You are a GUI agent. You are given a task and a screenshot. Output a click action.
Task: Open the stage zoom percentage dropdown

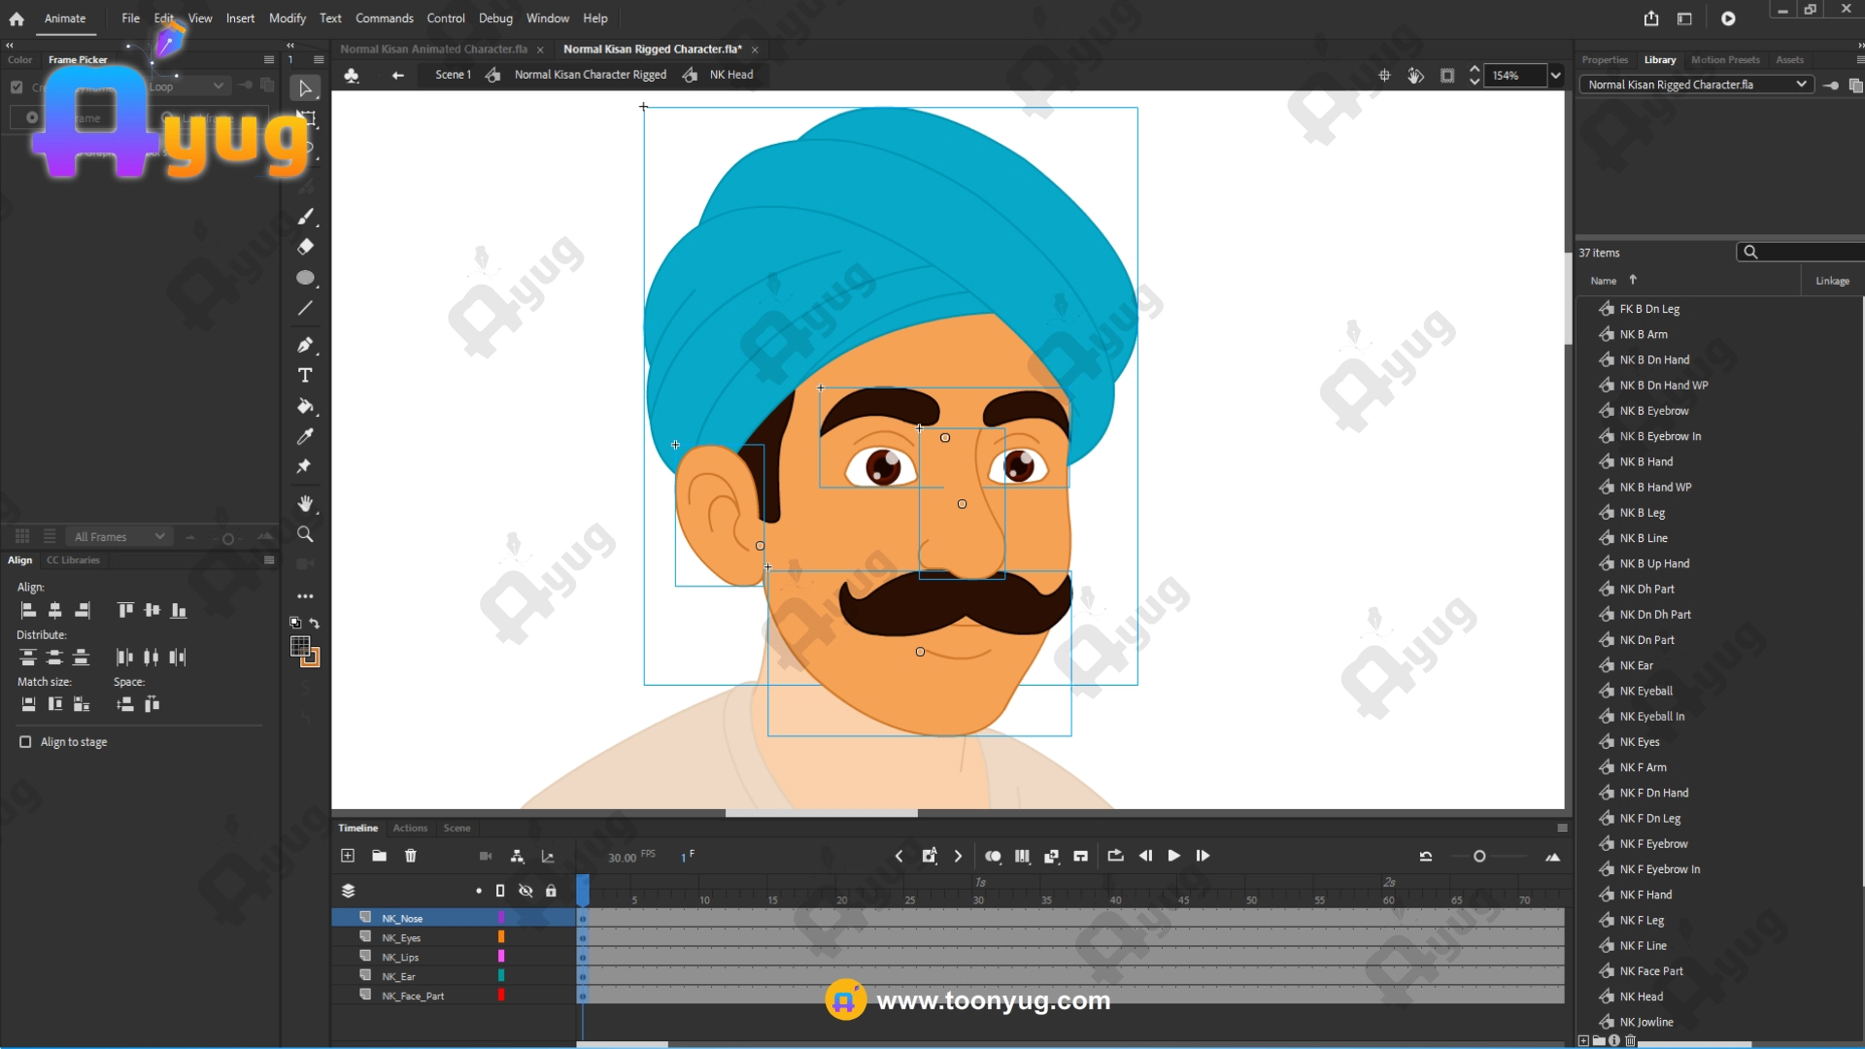1555,76
